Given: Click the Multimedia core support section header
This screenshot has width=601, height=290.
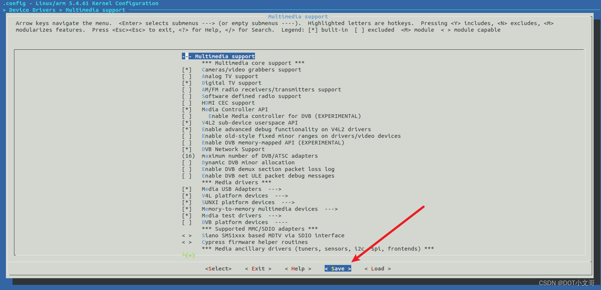Looking at the screenshot, I should click(x=253, y=63).
